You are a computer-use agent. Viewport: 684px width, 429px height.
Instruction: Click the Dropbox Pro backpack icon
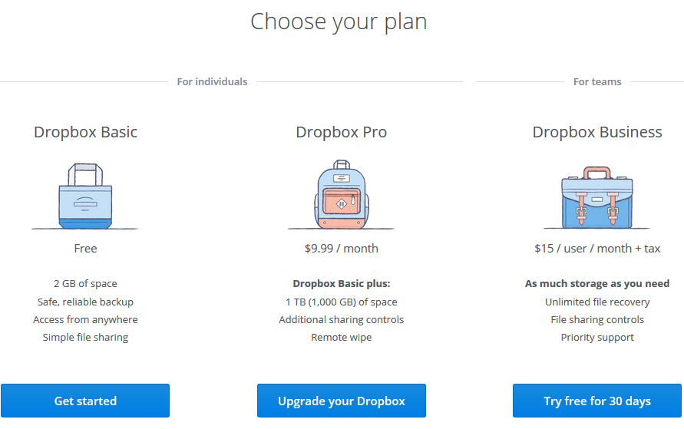(x=342, y=194)
